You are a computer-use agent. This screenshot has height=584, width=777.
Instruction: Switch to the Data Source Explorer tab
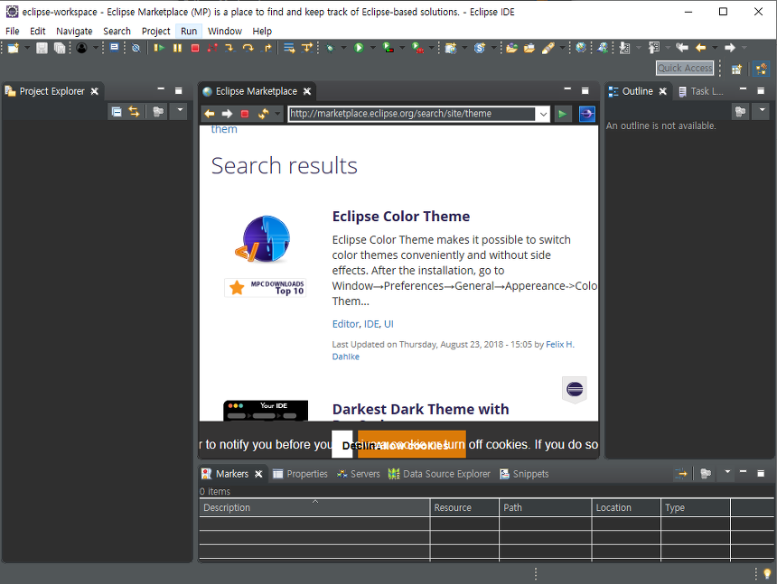pyautogui.click(x=439, y=474)
